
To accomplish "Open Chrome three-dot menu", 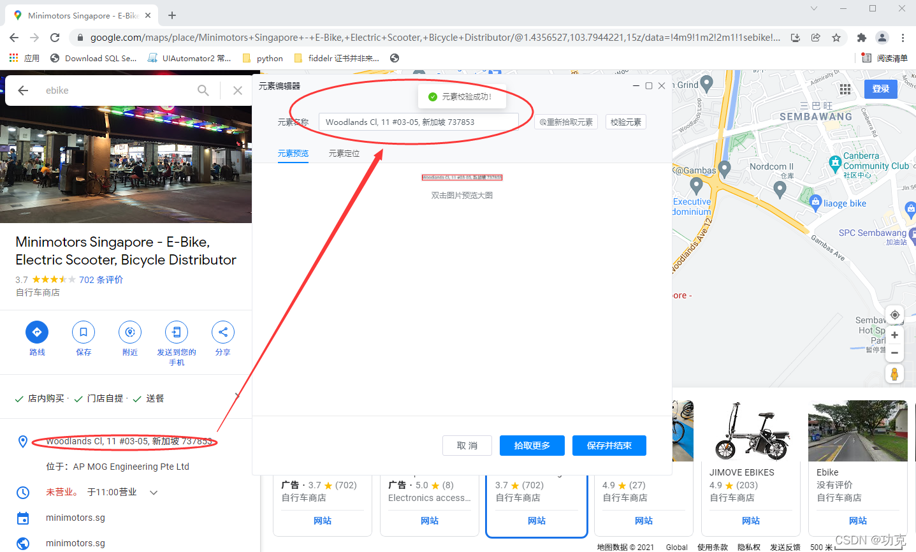I will point(903,38).
